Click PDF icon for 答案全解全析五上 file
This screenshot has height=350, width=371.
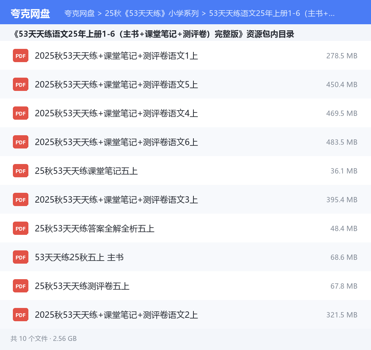click(x=20, y=228)
